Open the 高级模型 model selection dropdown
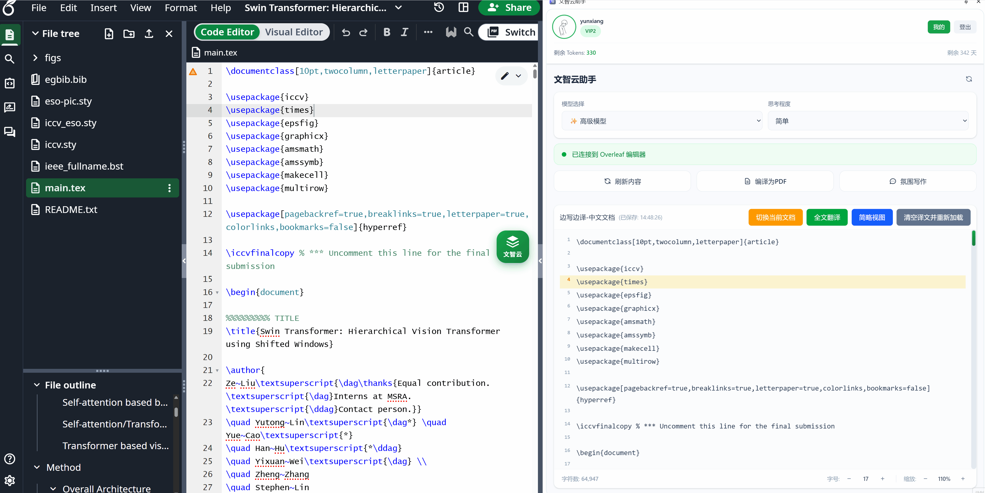Viewport: 985px width, 493px height. click(662, 121)
